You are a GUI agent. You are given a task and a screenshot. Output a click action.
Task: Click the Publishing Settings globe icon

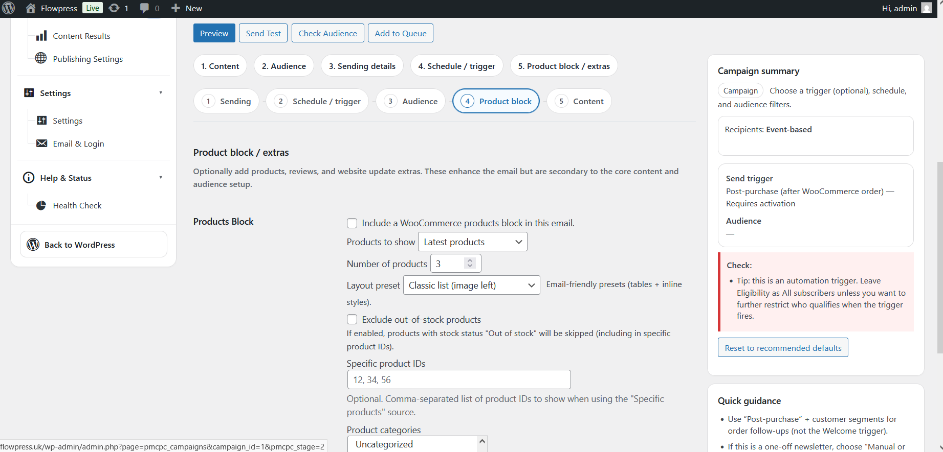[x=41, y=58]
